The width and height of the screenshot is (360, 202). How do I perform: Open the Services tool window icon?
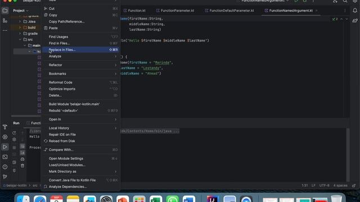coord(5,137)
